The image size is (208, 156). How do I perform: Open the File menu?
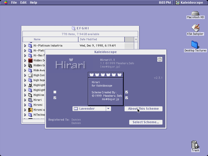[x=14, y=2]
